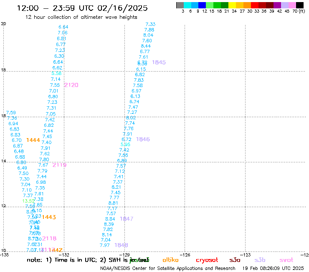Click the wave height value 8.81

tap(113, 203)
